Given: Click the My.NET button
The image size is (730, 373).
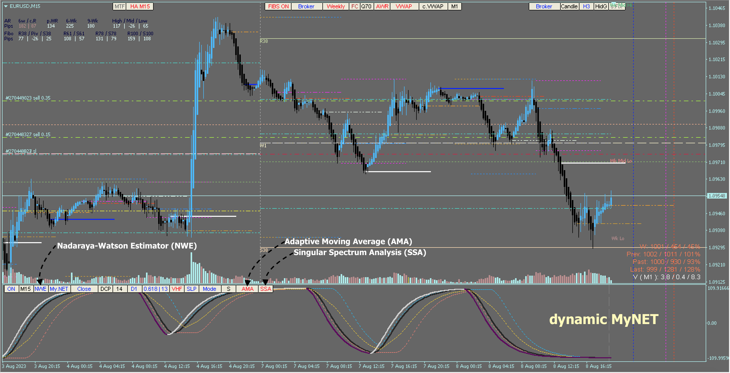Looking at the screenshot, I should [x=59, y=289].
